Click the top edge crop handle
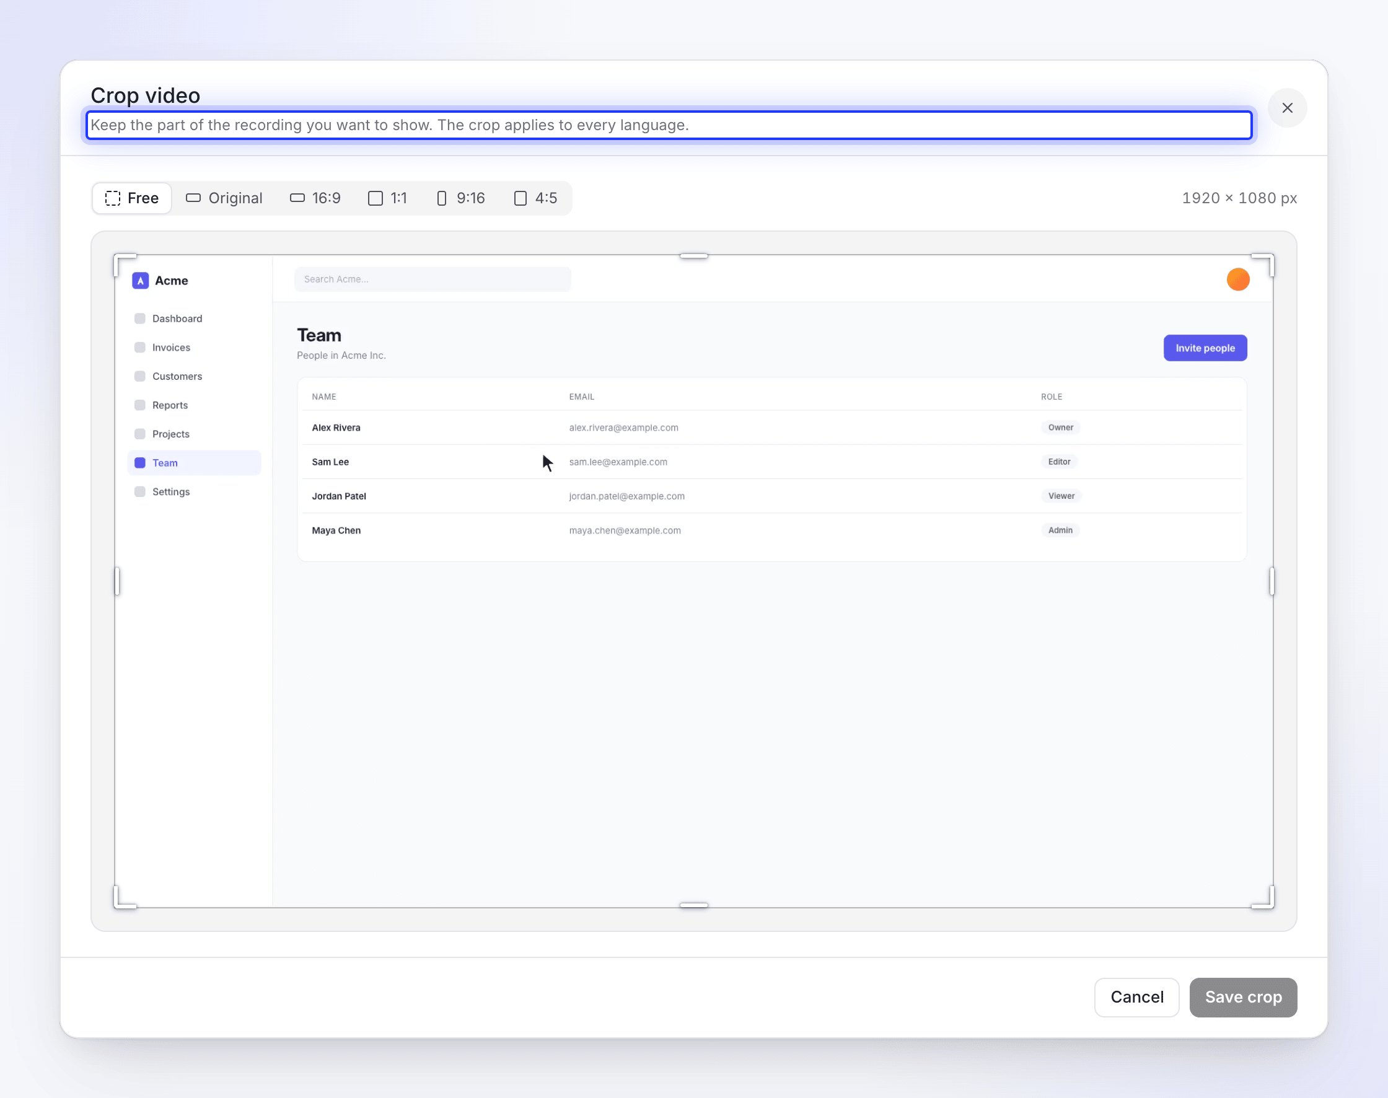This screenshot has height=1098, width=1388. tap(693, 256)
